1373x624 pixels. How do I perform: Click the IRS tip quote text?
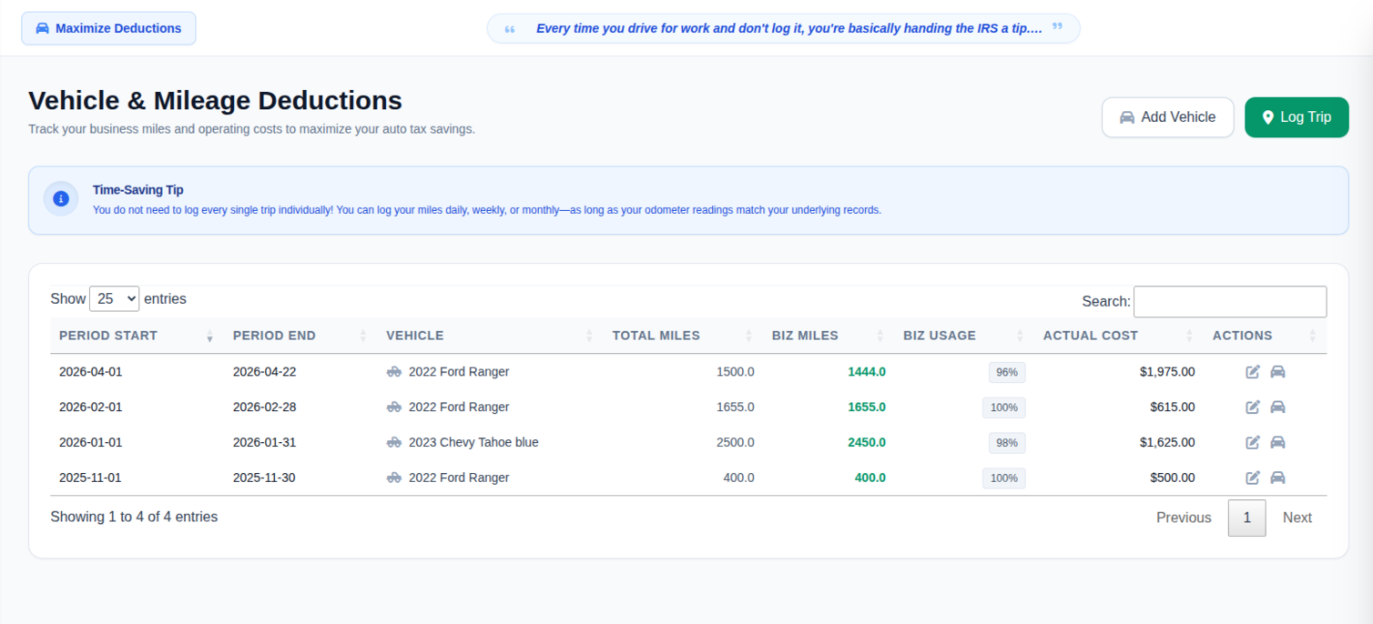[789, 28]
